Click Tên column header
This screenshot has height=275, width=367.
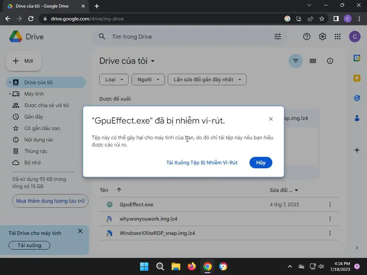pyautogui.click(x=104, y=190)
